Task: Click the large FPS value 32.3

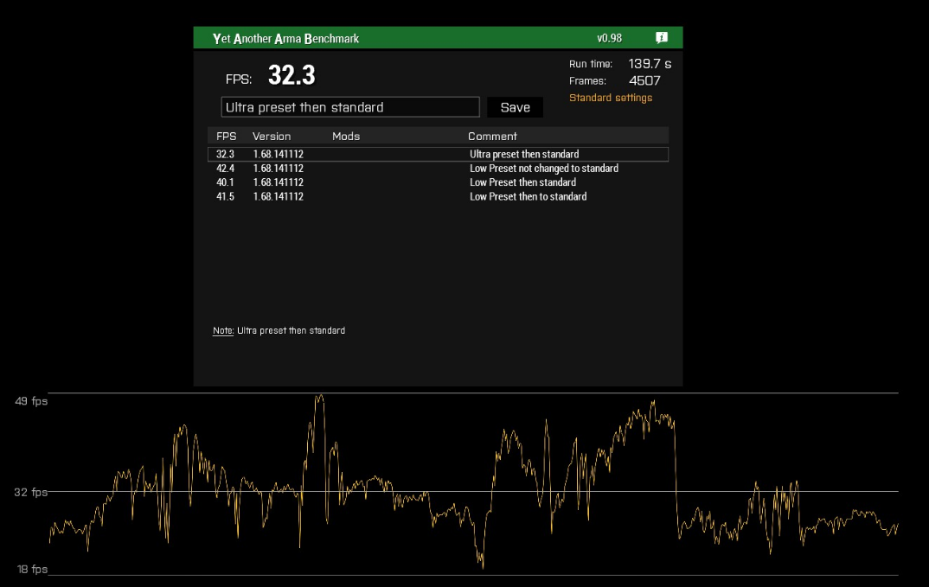Action: 292,75
